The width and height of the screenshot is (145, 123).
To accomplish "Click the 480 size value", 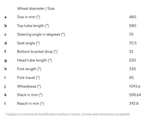I will 132,17.
